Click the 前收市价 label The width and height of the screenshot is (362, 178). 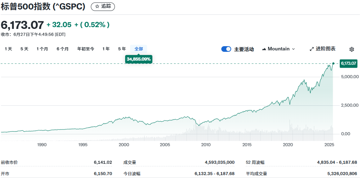point(9,162)
